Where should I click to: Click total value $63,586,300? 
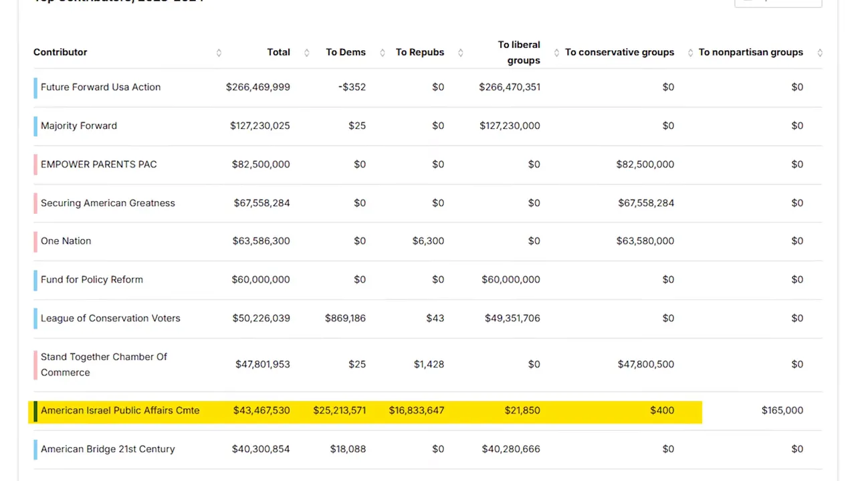[261, 240]
